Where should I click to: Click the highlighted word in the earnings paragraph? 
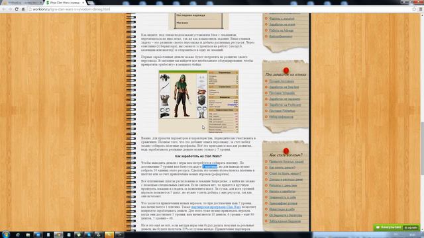(x=210, y=167)
